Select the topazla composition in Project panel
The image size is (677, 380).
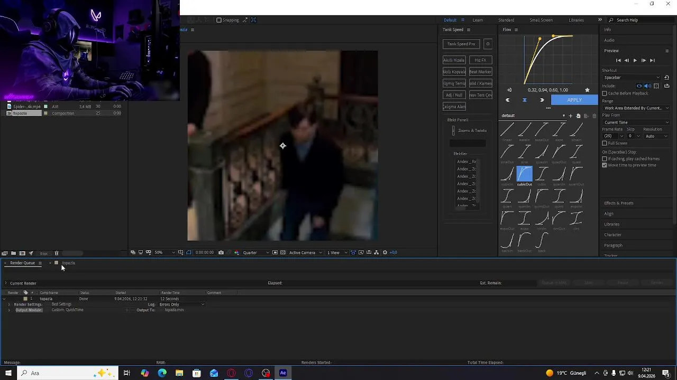(x=20, y=113)
